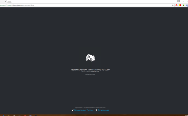
Task: Bookmark this page with the star icon
Action: pos(173,5)
